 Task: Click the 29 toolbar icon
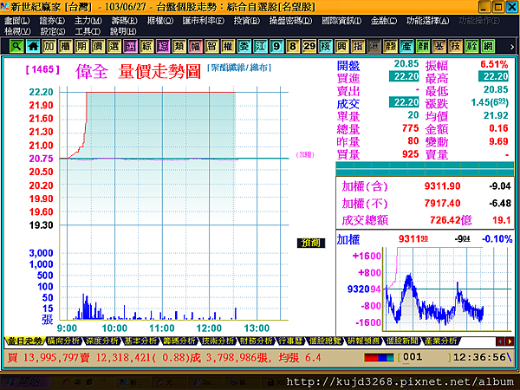(309, 46)
